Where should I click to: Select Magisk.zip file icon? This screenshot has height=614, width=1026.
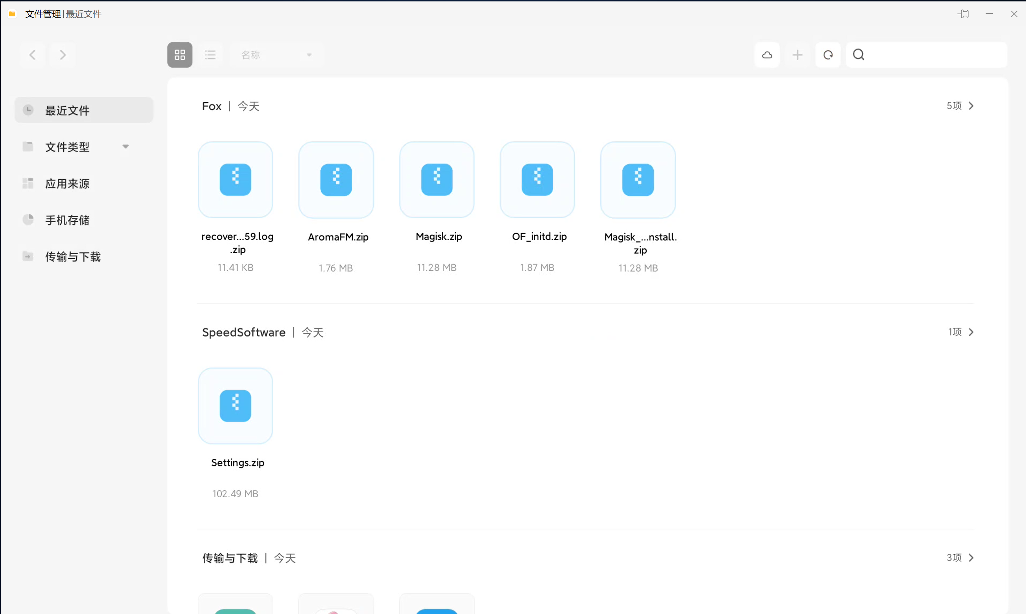pyautogui.click(x=436, y=180)
